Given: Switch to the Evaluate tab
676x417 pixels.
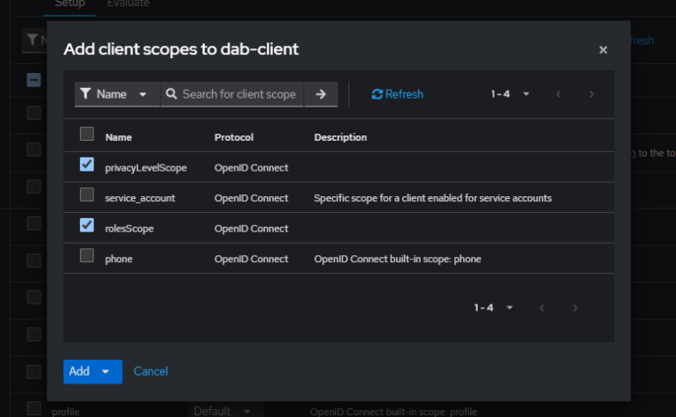Looking at the screenshot, I should [x=129, y=4].
